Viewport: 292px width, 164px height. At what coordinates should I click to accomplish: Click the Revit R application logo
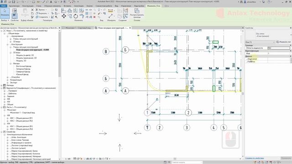coord(2,2)
